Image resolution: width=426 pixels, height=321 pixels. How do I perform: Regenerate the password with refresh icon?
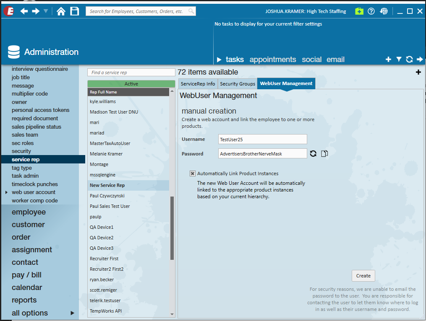(x=313, y=153)
